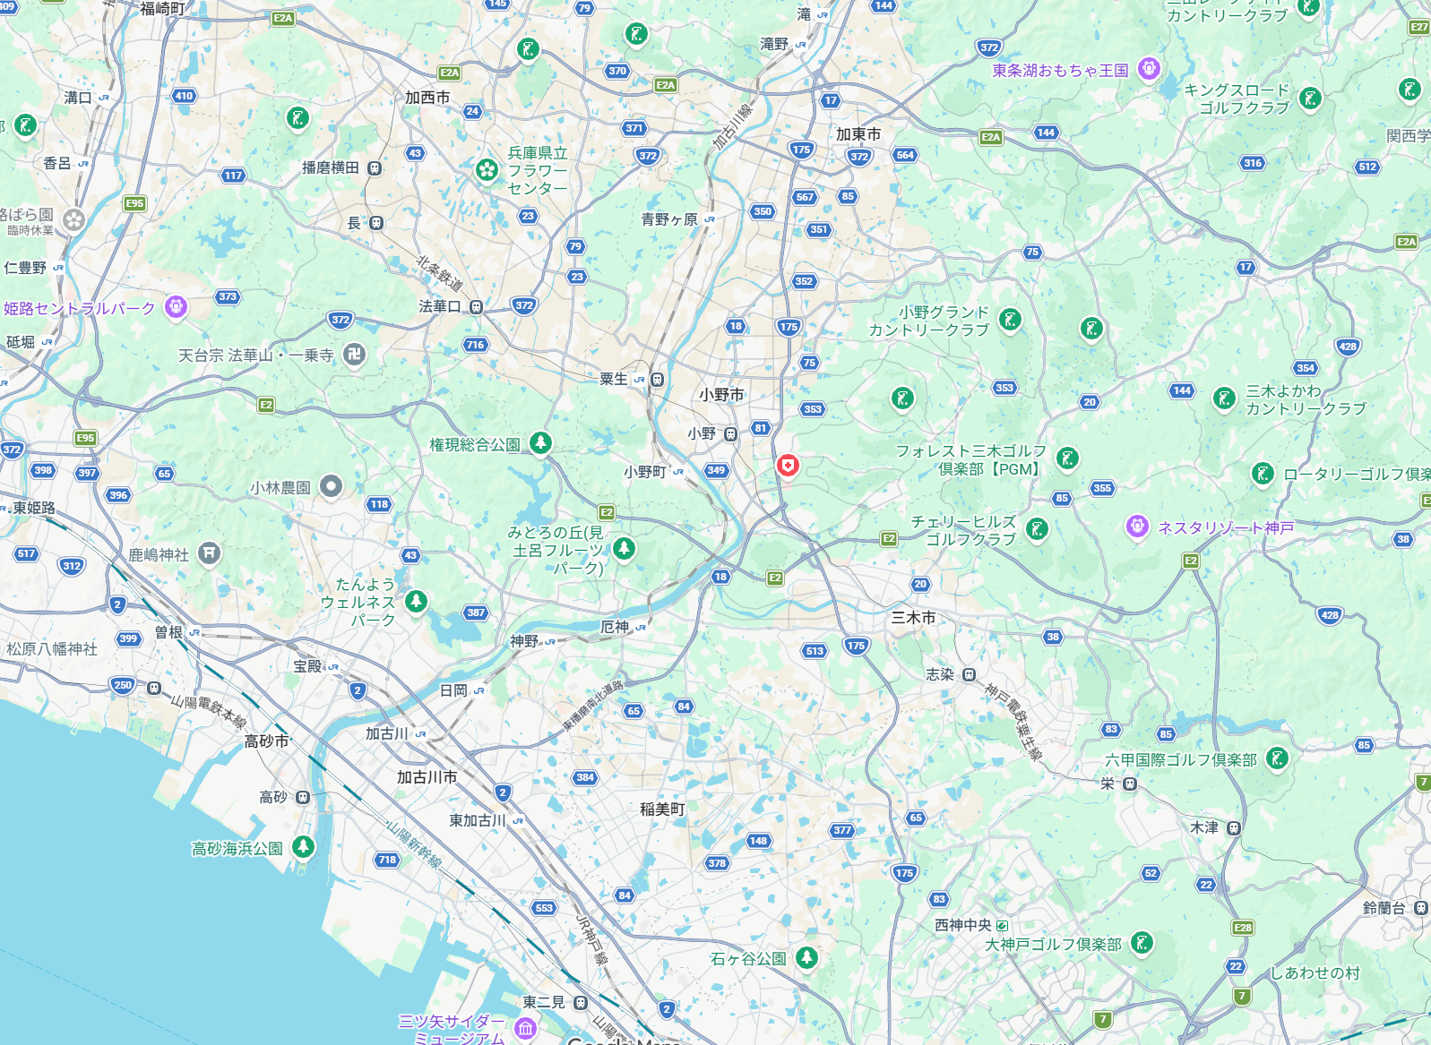Screen dimensions: 1431x1045
Task: Click the 日岡 station label
Action: tap(453, 690)
